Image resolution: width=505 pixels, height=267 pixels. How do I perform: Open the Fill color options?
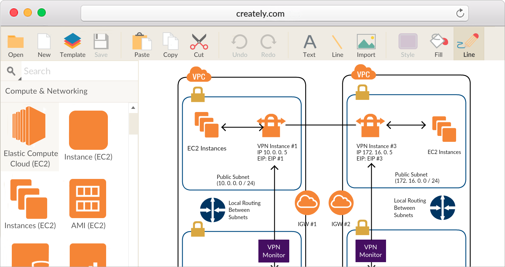(x=438, y=44)
